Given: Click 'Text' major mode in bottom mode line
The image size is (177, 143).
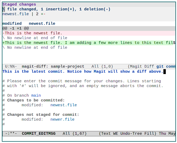Looking at the screenshot, I should pos(106,133).
